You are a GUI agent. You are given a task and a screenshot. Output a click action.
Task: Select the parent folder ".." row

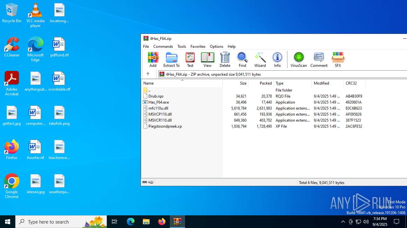click(253, 90)
